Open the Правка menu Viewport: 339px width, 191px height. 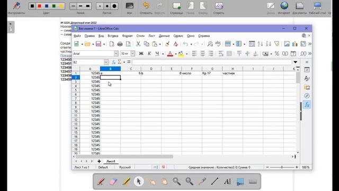(90, 36)
